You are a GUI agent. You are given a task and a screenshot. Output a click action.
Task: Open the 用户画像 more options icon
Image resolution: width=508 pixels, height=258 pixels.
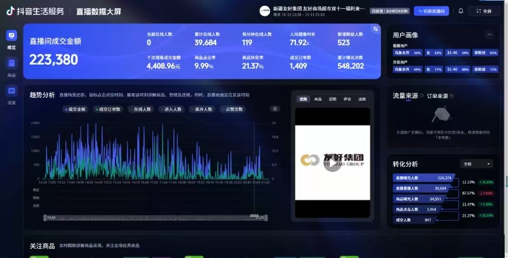pos(489,35)
